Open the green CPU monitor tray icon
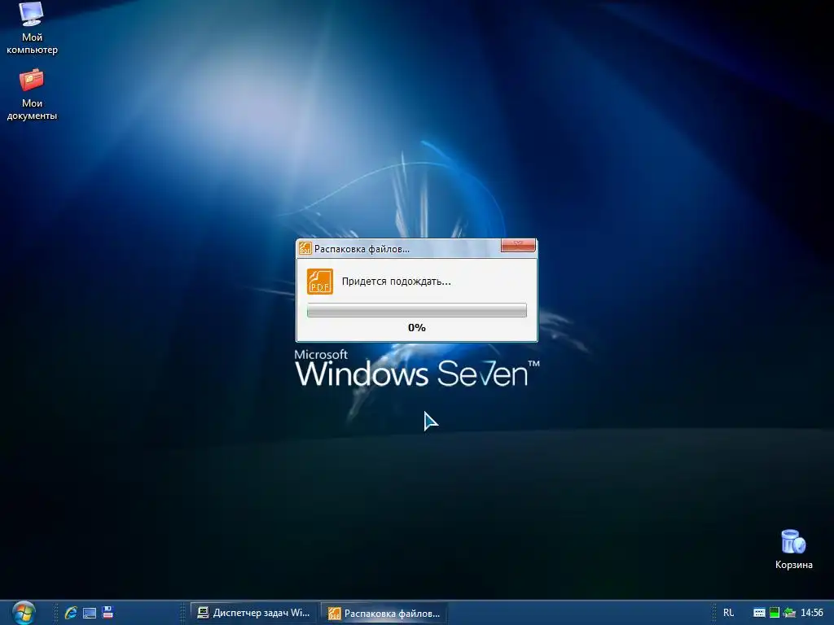The image size is (834, 625). 775,613
